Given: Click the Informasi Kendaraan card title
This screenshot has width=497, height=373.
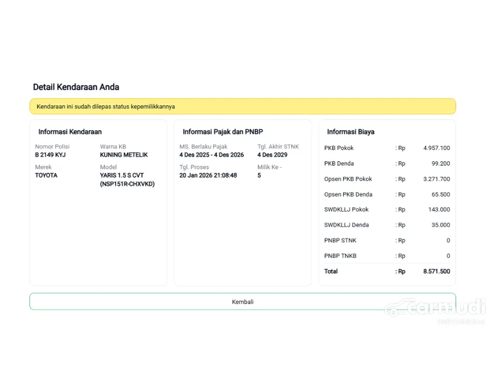Looking at the screenshot, I should tap(70, 132).
